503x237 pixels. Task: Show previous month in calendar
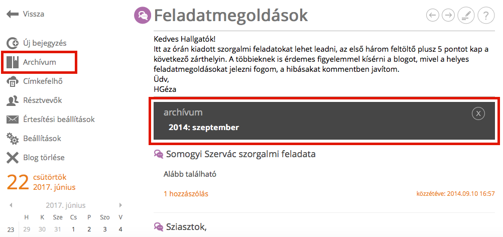(x=11, y=205)
